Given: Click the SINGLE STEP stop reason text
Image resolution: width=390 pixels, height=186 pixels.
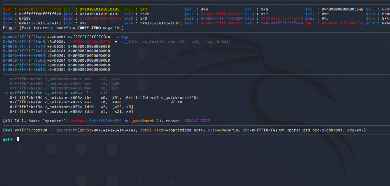Looking at the screenshot, I should pyautogui.click(x=197, y=121).
